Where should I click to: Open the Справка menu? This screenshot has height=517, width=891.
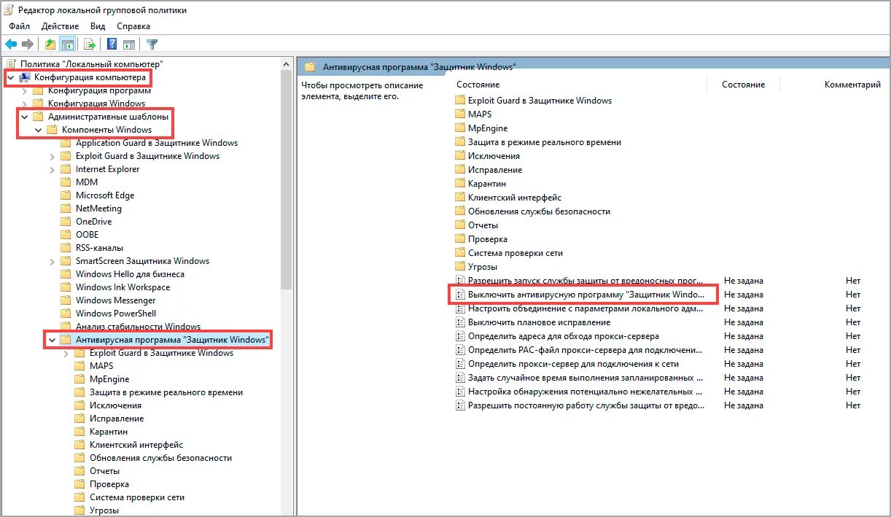133,26
